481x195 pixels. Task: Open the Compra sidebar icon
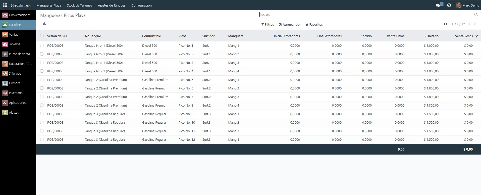[x=5, y=83]
